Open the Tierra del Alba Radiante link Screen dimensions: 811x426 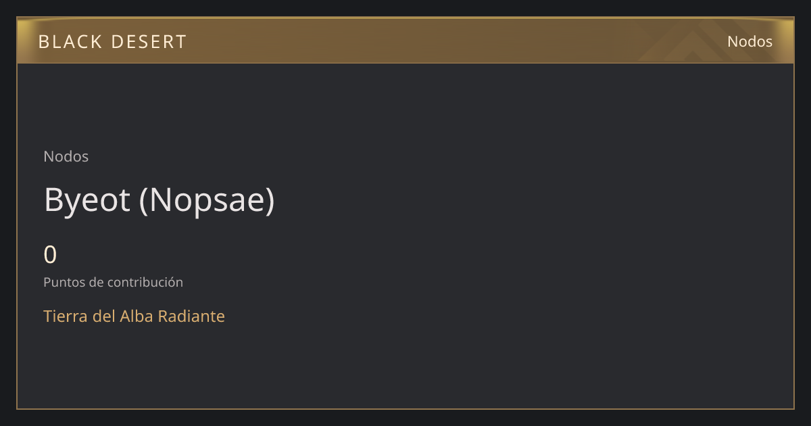[134, 316]
